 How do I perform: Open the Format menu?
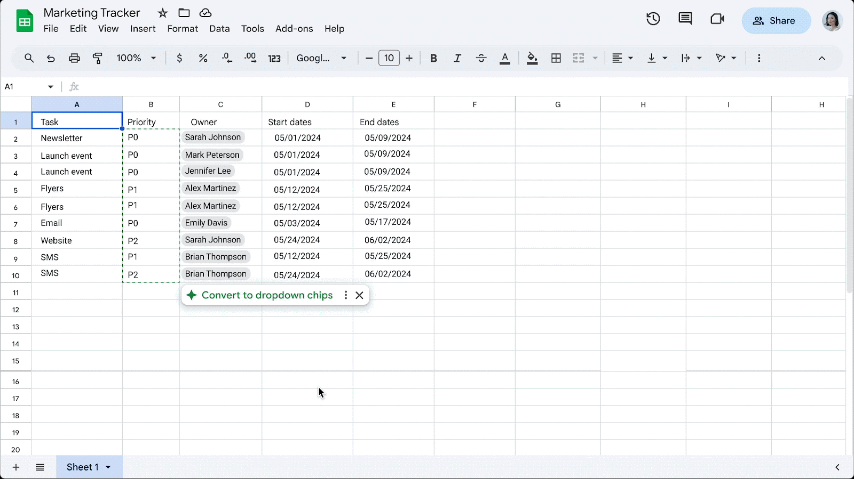(183, 29)
